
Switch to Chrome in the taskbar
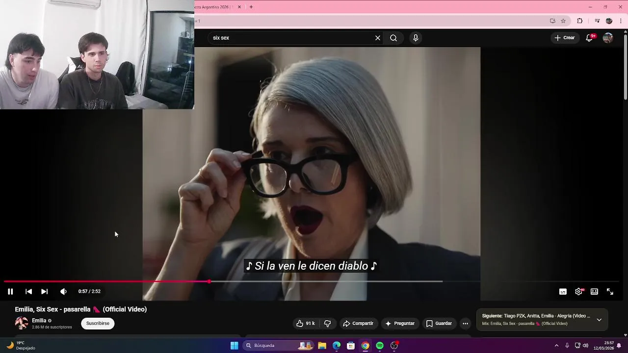coord(365,346)
